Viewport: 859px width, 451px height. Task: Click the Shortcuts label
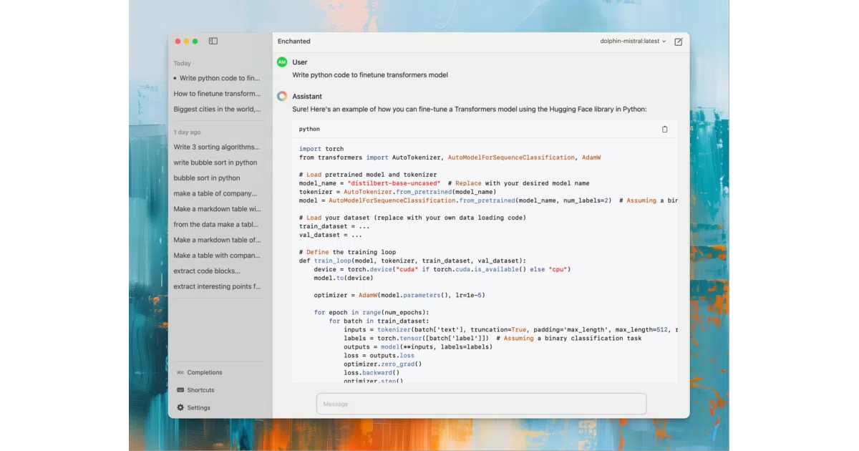200,390
